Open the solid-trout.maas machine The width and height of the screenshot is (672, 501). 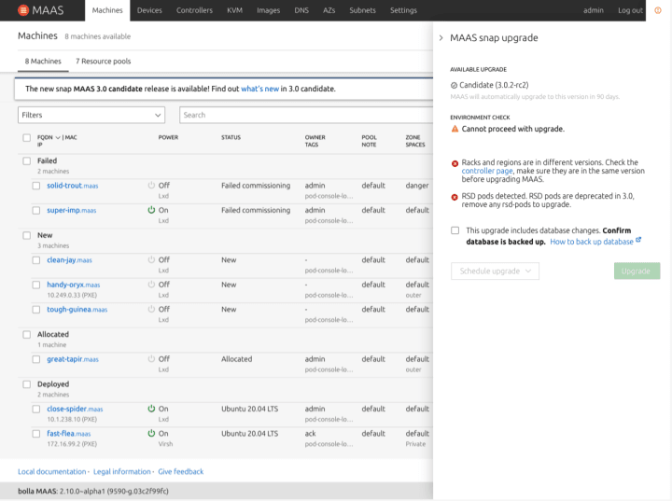(x=73, y=186)
